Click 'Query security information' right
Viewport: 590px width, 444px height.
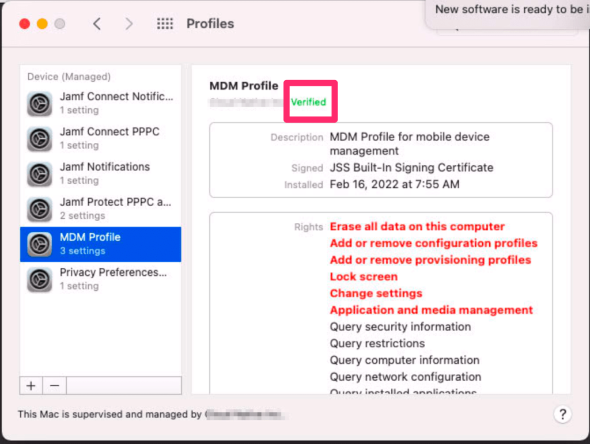(400, 327)
